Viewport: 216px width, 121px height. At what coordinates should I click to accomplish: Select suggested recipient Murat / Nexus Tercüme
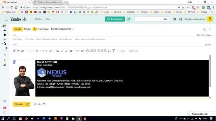47,39
